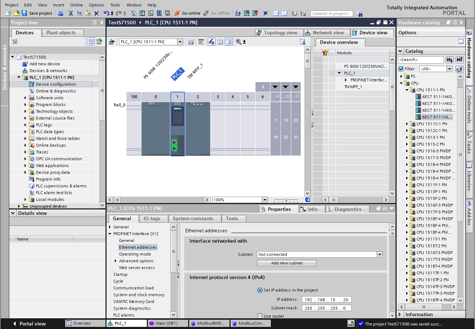Click the Undo arrow icon
Viewport: 475px width, 329px height.
106,13
